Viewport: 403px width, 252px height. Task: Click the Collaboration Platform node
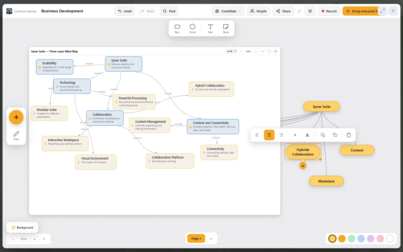(170, 161)
